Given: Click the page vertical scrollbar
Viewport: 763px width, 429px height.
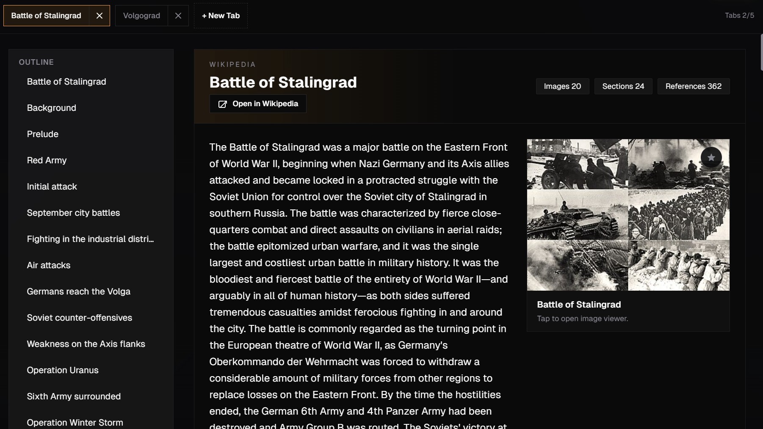Looking at the screenshot, I should tap(761, 53).
